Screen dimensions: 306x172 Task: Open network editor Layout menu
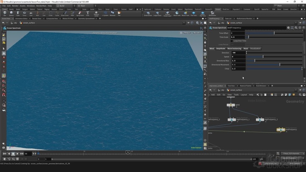tap(244, 95)
